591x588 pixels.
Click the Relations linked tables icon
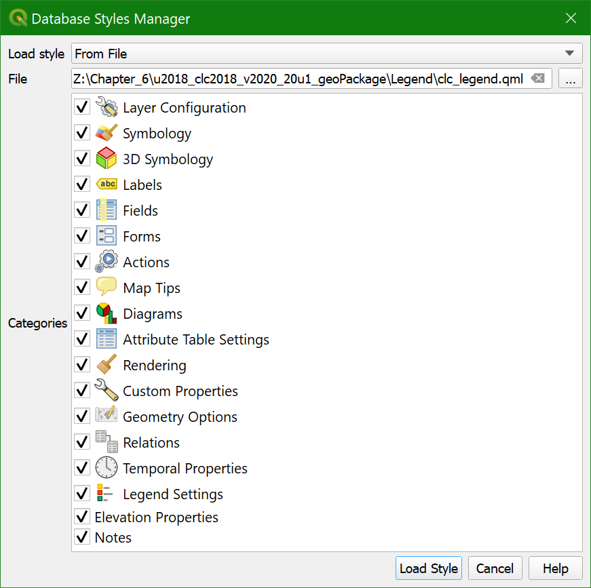pyautogui.click(x=107, y=442)
